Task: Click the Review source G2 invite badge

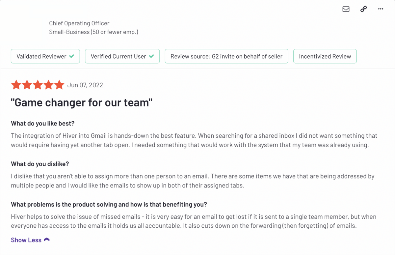Action: (226, 56)
